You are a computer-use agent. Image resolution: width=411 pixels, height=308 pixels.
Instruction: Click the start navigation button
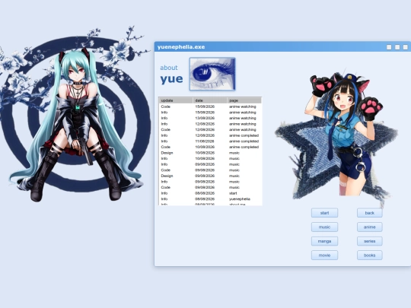[x=324, y=213]
